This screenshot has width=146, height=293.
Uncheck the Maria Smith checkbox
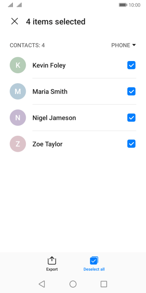tap(131, 91)
